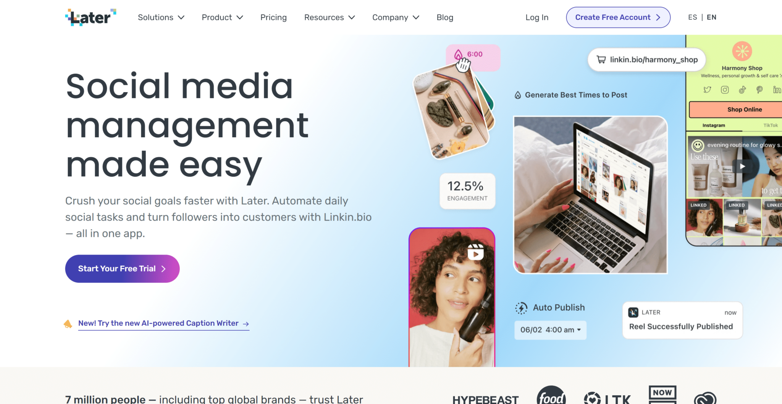Go to the Blog
The image size is (782, 404).
click(x=445, y=18)
